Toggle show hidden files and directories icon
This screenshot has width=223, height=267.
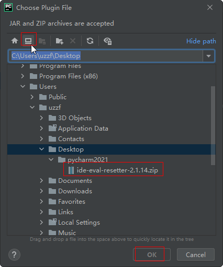[108, 41]
